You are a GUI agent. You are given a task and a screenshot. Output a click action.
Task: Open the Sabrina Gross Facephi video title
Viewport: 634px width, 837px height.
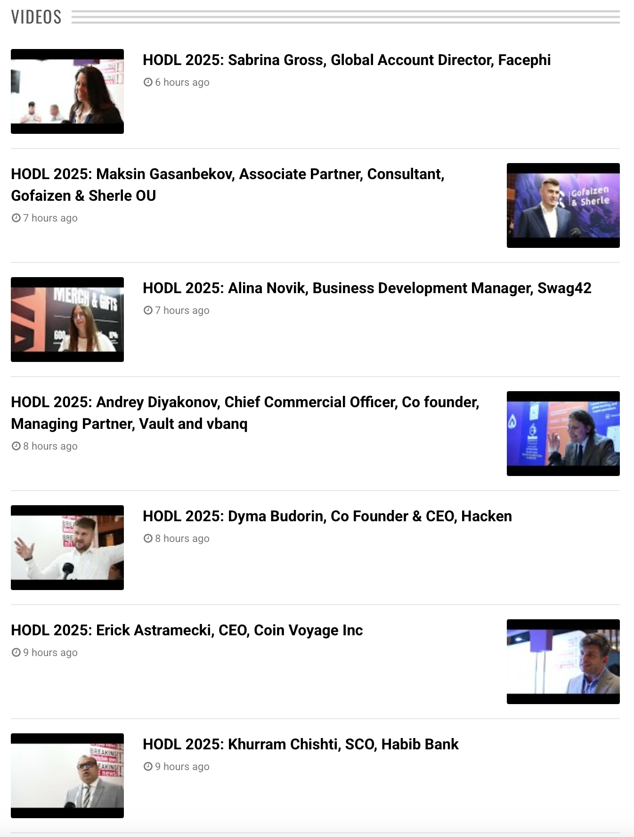[x=346, y=60]
